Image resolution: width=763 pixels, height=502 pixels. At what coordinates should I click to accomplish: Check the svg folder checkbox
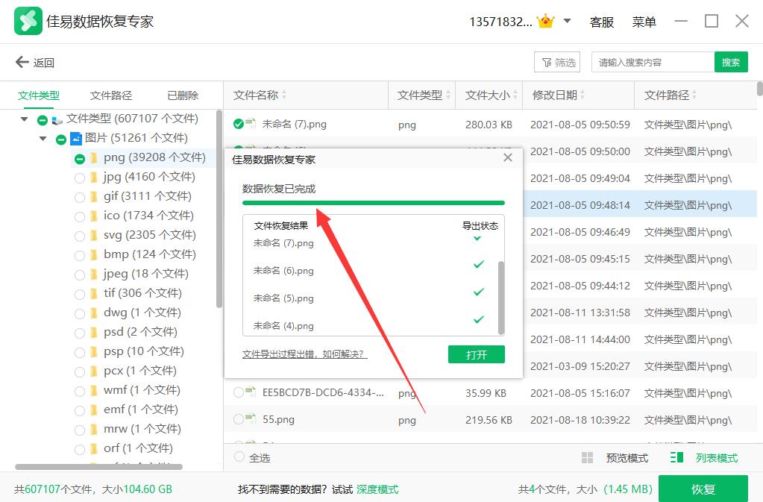click(x=80, y=236)
